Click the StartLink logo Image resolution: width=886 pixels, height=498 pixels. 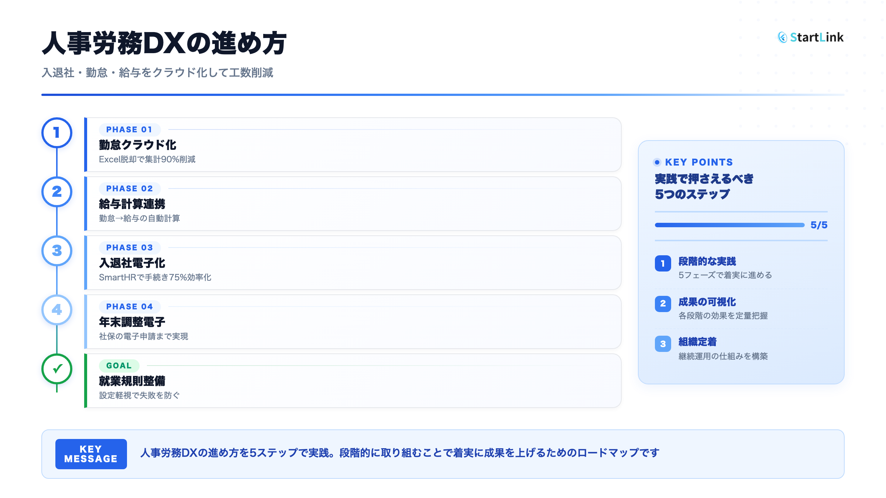pos(811,37)
